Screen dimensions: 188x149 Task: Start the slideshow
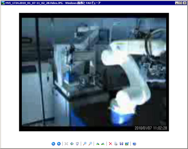[x=77, y=144]
